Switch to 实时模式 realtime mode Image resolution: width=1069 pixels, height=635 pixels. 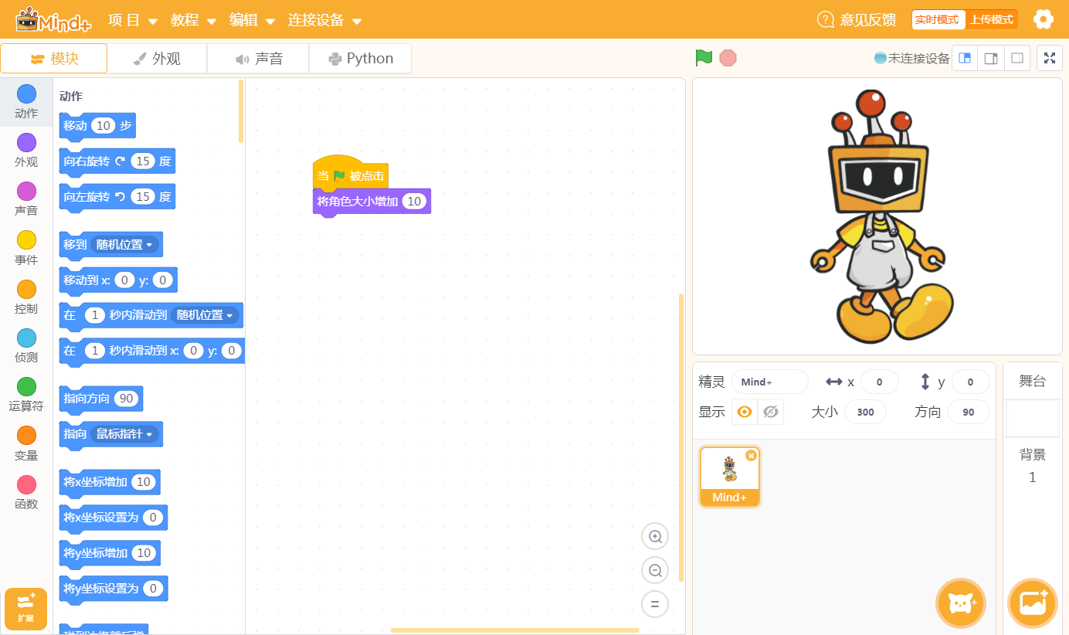pos(937,19)
